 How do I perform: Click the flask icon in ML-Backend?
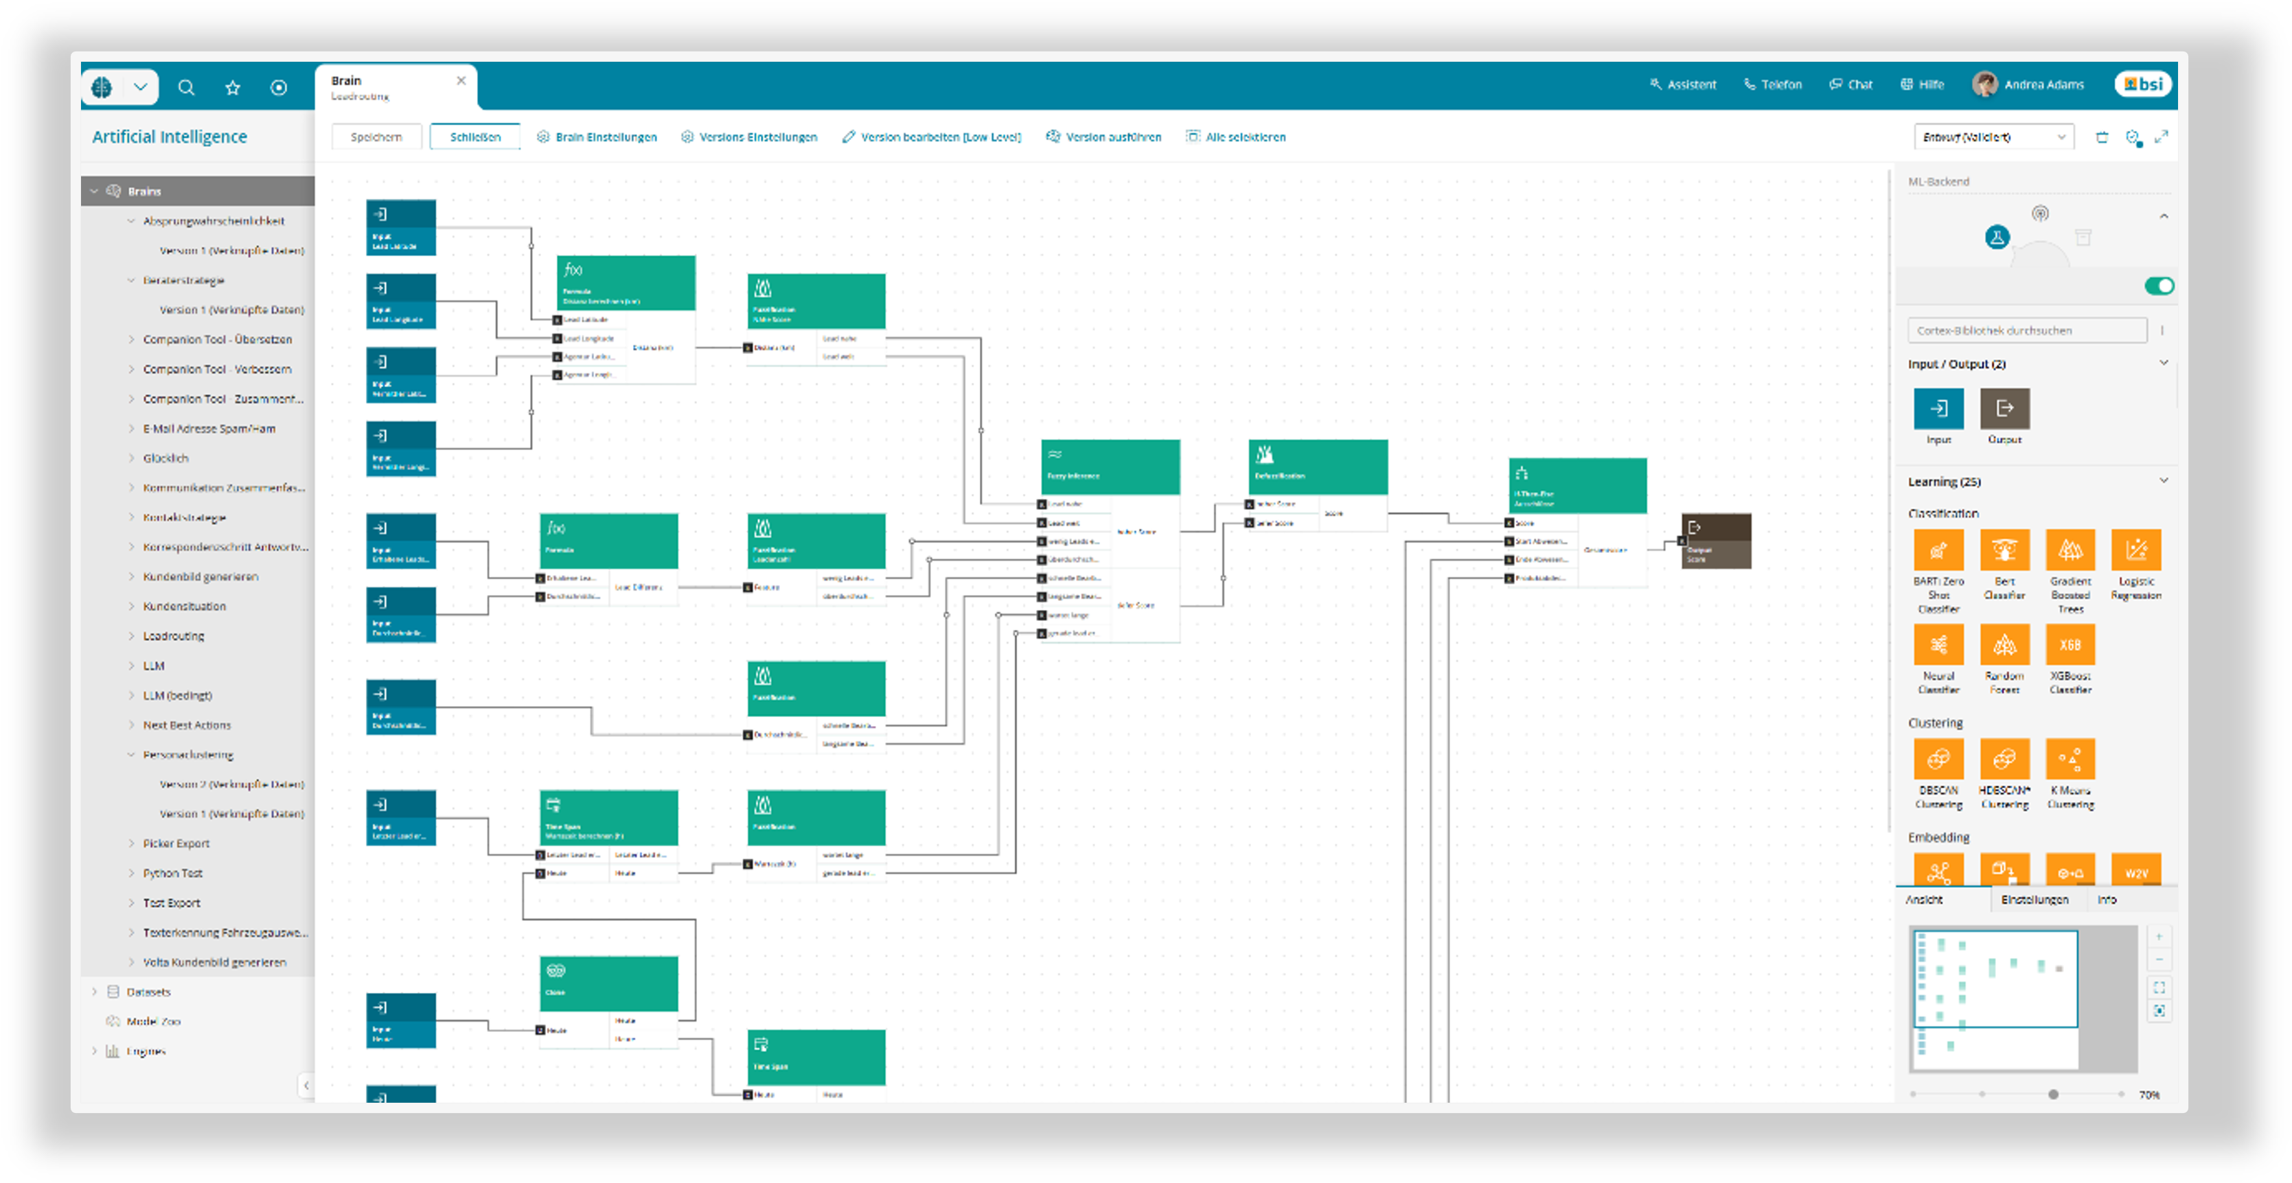1997,237
